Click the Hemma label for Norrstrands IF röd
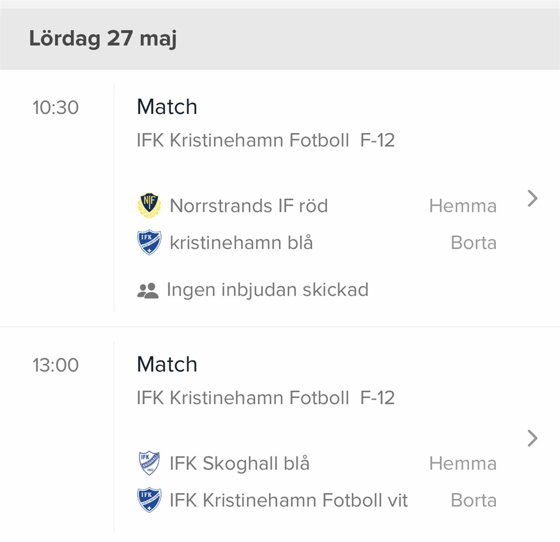Image resolution: width=560 pixels, height=542 pixels. [x=463, y=206]
